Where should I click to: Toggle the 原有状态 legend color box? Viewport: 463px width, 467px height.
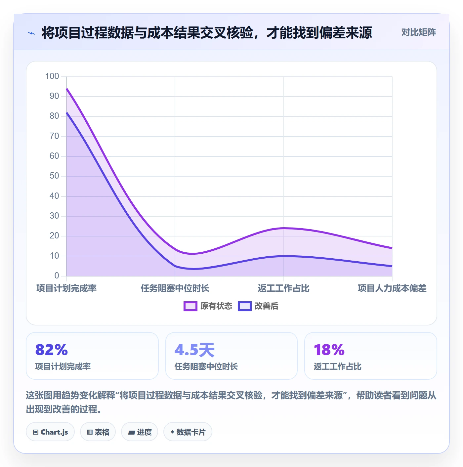(190, 306)
